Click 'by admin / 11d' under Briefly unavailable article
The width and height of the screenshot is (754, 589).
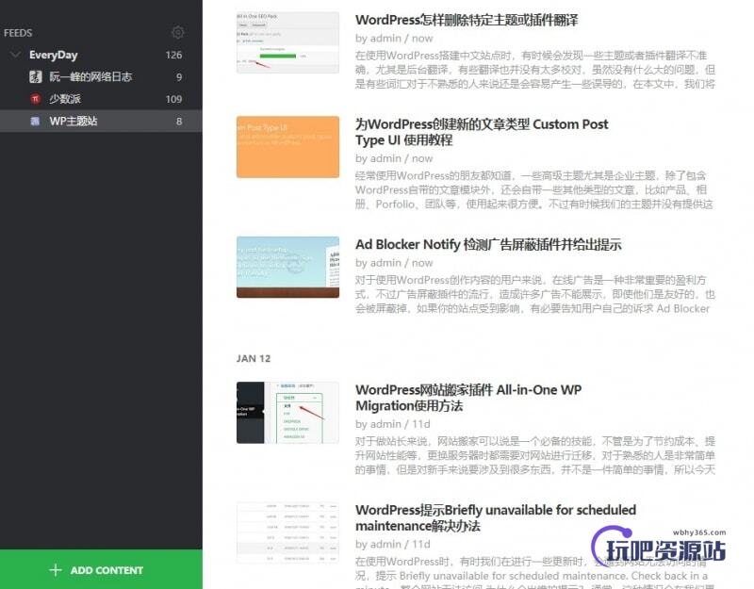tap(392, 545)
